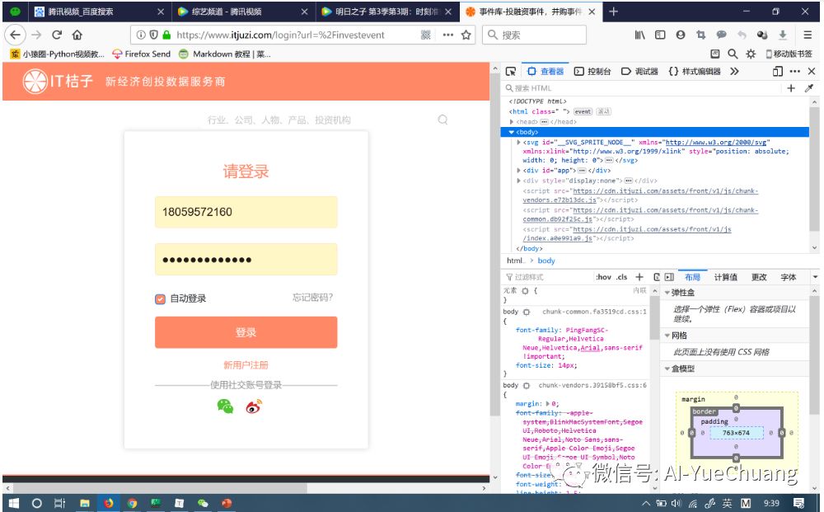
Task: Expand the head element node
Action: click(x=512, y=122)
